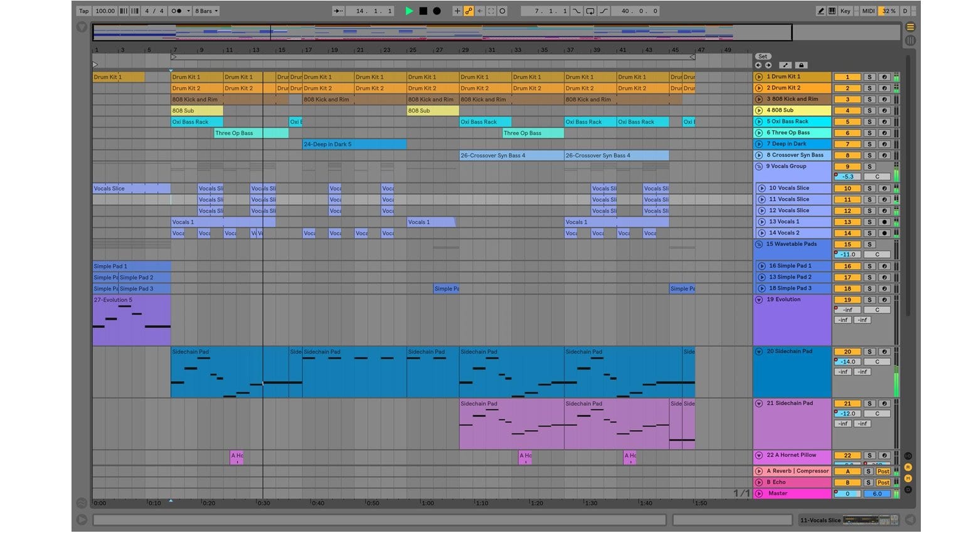Screen dimensions: 966x533
Task: Toggle Detail View arrow at bottom right
Action: [x=909, y=520]
